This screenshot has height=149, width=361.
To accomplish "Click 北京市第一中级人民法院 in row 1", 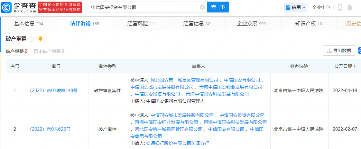I will pyautogui.click(x=299, y=90).
